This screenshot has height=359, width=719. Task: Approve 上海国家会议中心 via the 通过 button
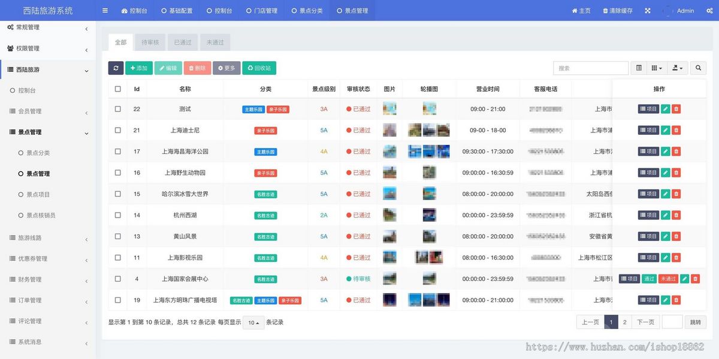[x=649, y=279]
